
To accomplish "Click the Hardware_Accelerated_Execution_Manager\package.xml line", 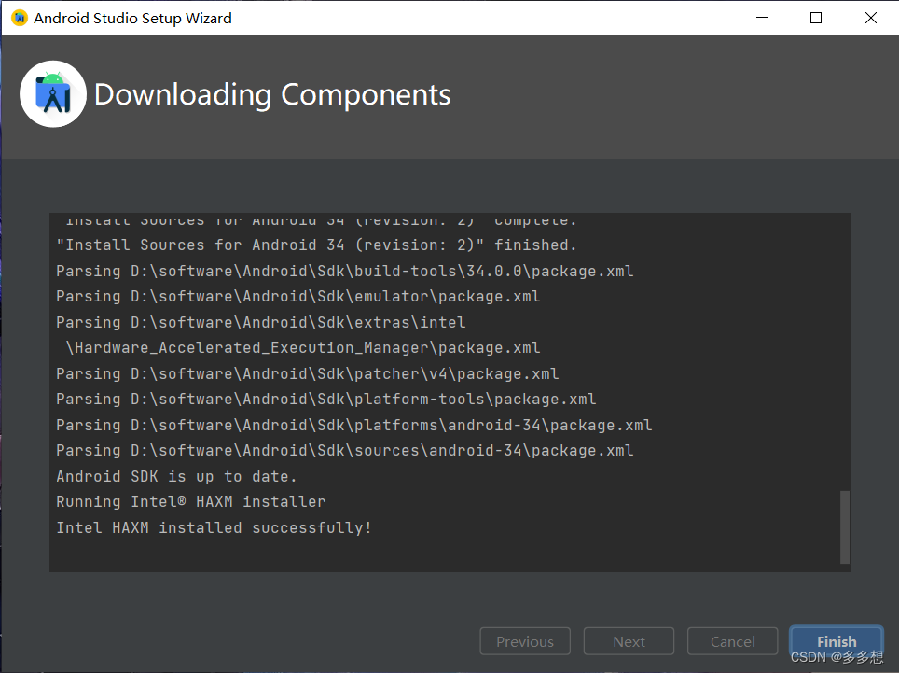I will (303, 347).
